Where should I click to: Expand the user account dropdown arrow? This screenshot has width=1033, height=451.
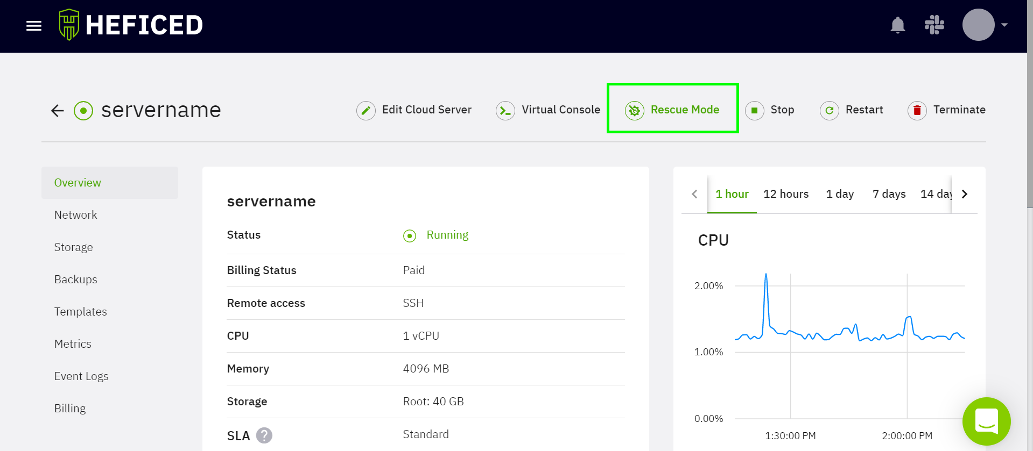tap(1004, 25)
